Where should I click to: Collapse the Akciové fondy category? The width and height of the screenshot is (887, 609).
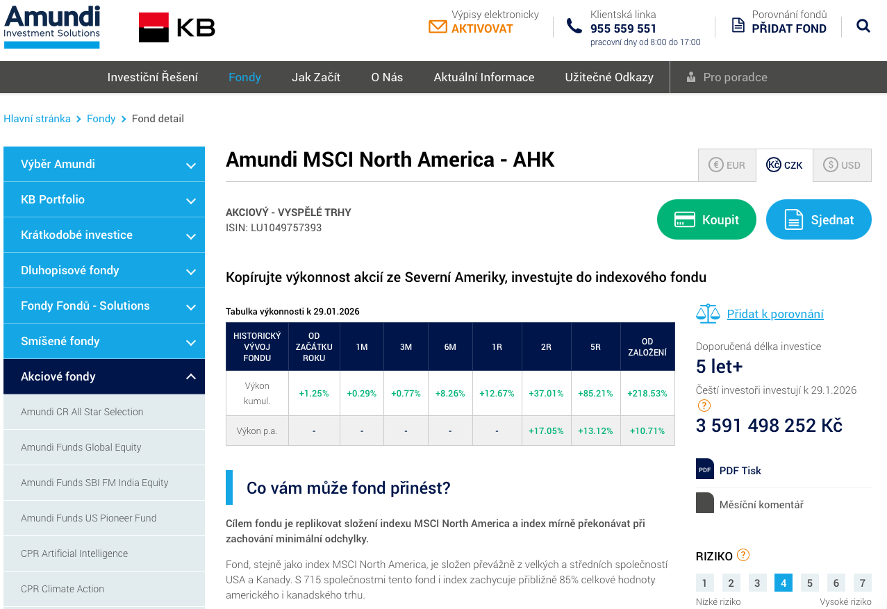pyautogui.click(x=103, y=376)
